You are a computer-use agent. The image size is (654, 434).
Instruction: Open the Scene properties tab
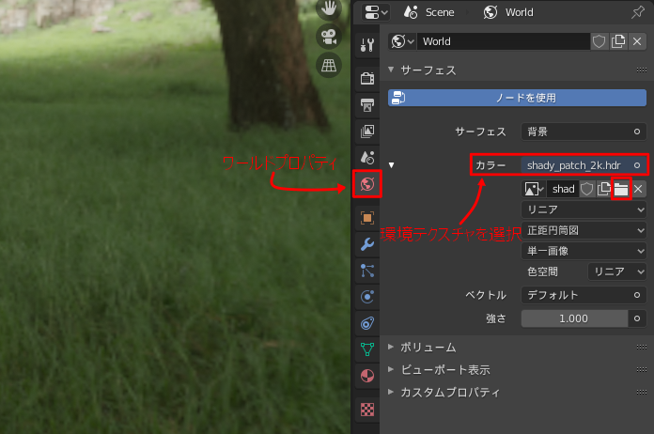pyautogui.click(x=367, y=158)
